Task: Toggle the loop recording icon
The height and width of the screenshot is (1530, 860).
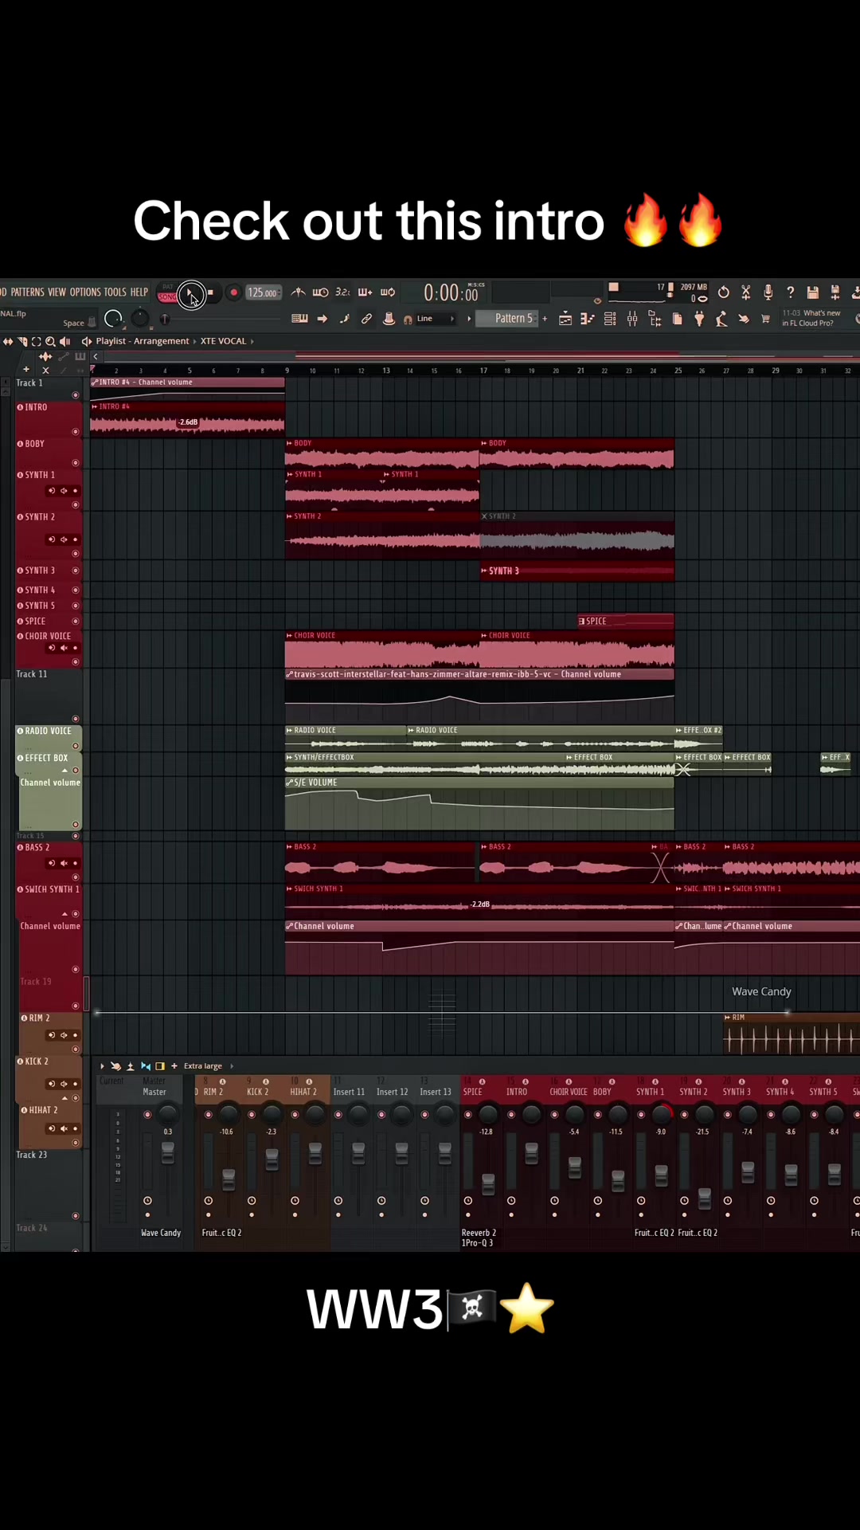Action: (388, 292)
